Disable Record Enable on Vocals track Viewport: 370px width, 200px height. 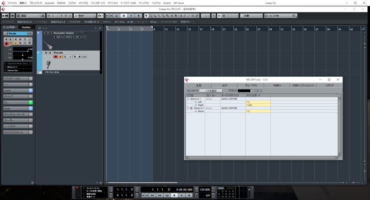point(56,57)
